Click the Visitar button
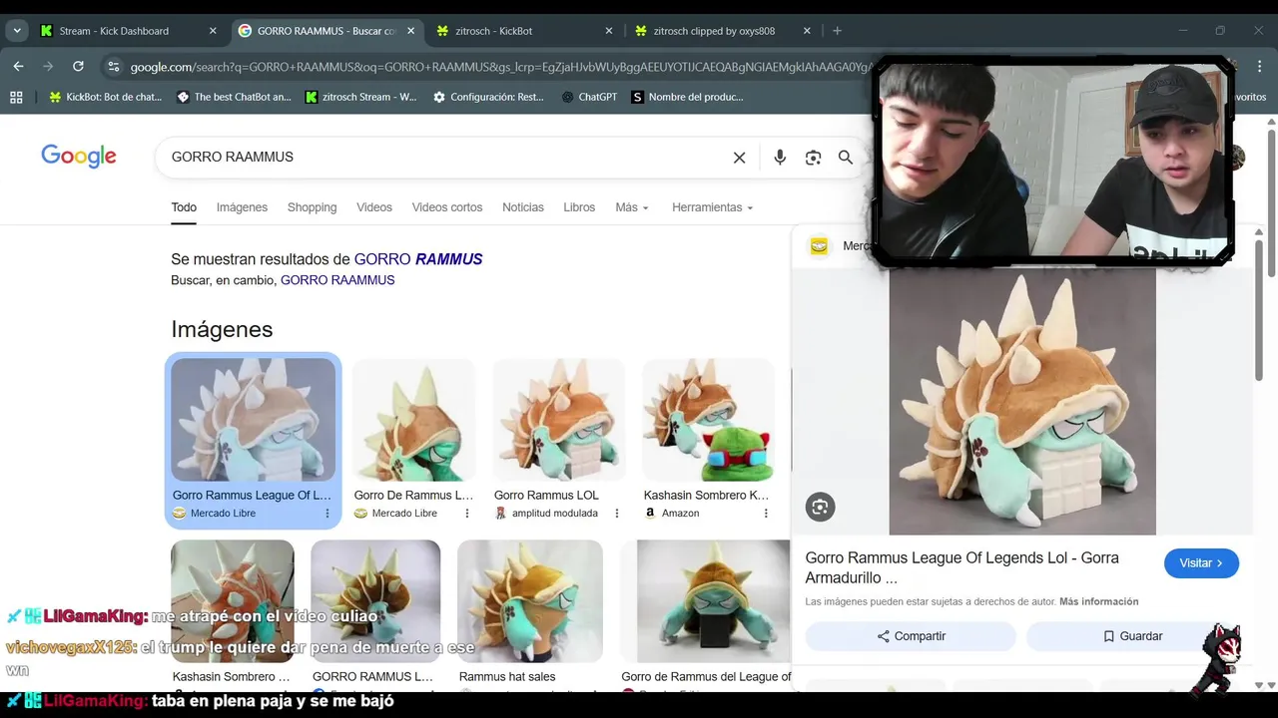 pyautogui.click(x=1201, y=563)
